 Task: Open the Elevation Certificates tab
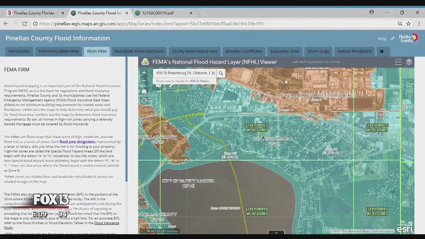[244, 51]
